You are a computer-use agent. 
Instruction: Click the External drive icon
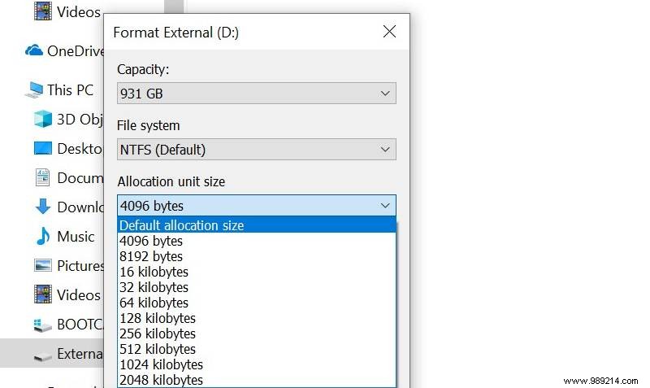tap(43, 355)
